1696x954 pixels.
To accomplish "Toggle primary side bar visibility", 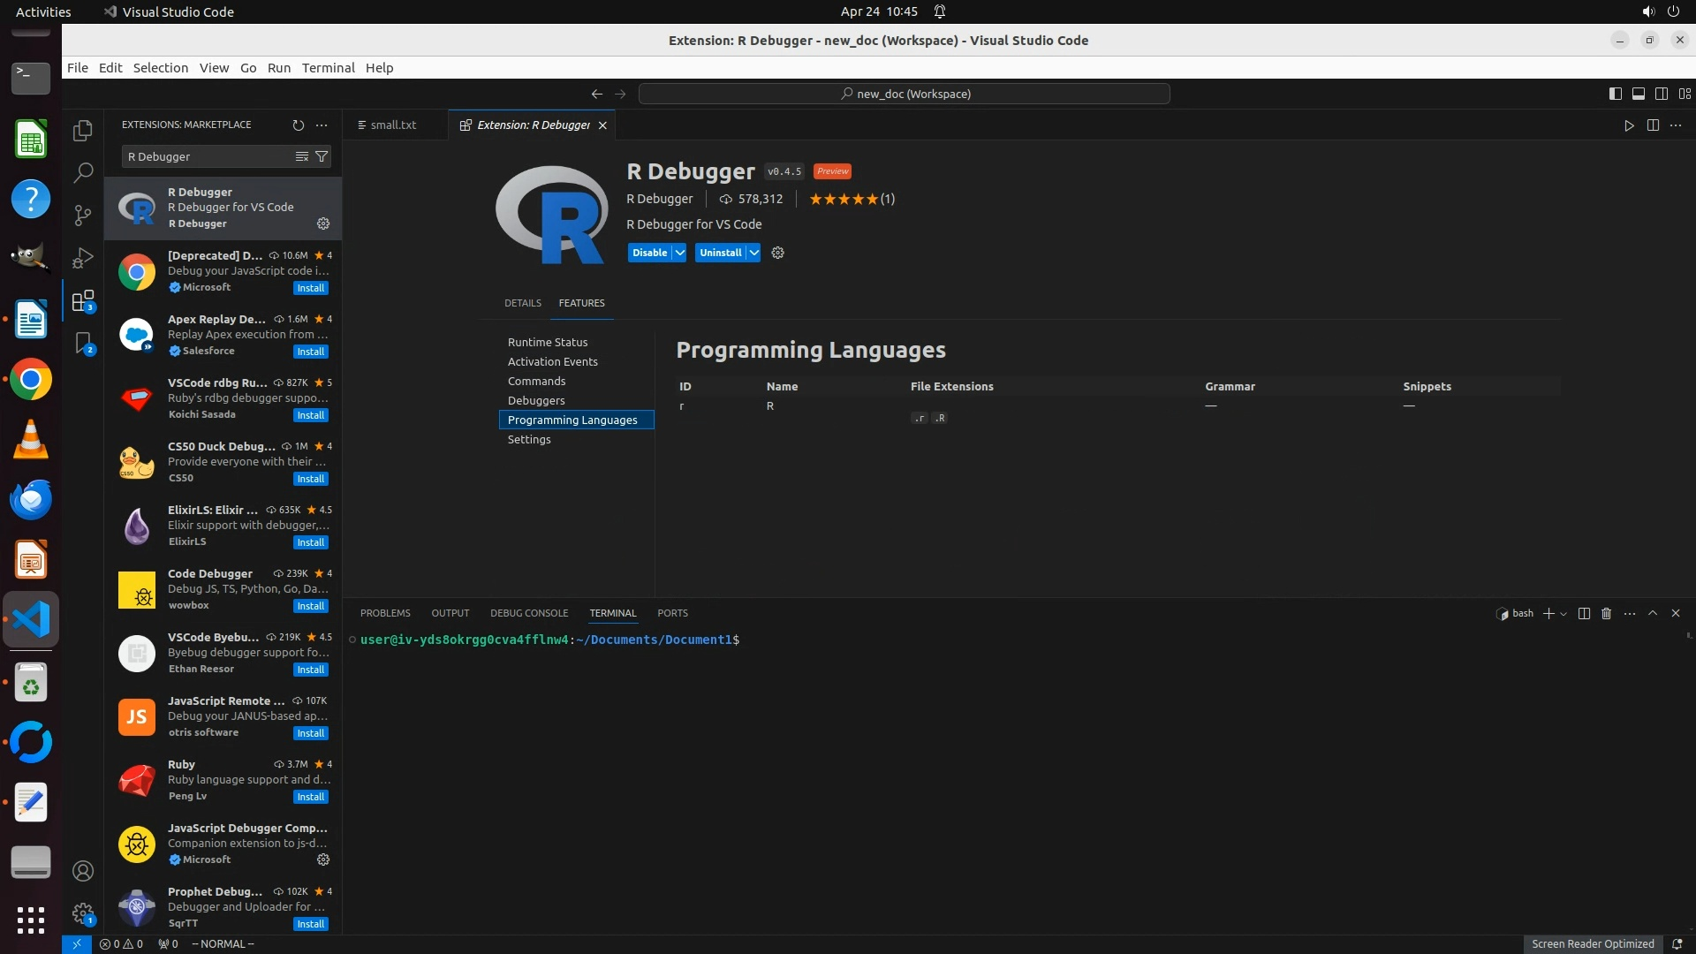I will tap(1615, 94).
